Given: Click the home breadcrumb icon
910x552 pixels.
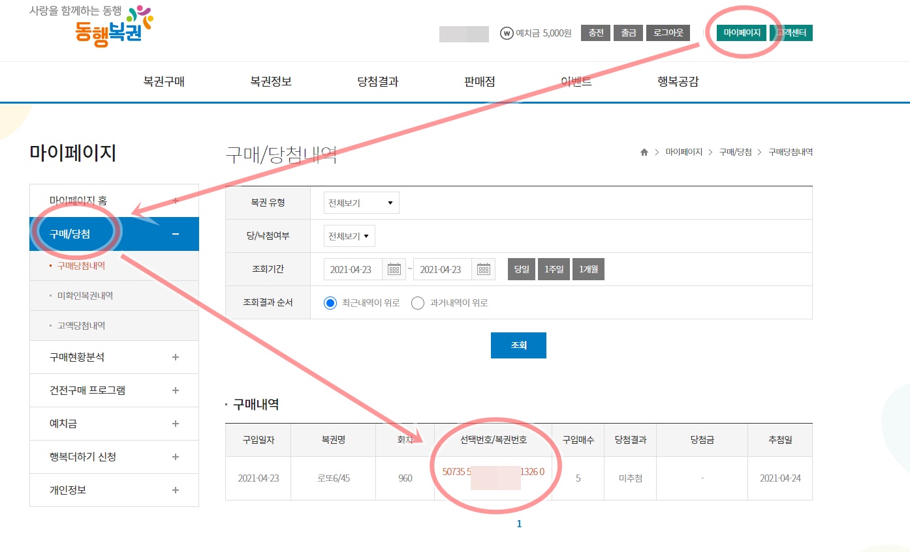Looking at the screenshot, I should 644,152.
